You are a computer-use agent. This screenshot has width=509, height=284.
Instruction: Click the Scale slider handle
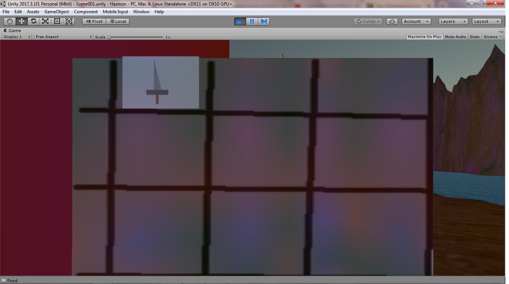[109, 37]
